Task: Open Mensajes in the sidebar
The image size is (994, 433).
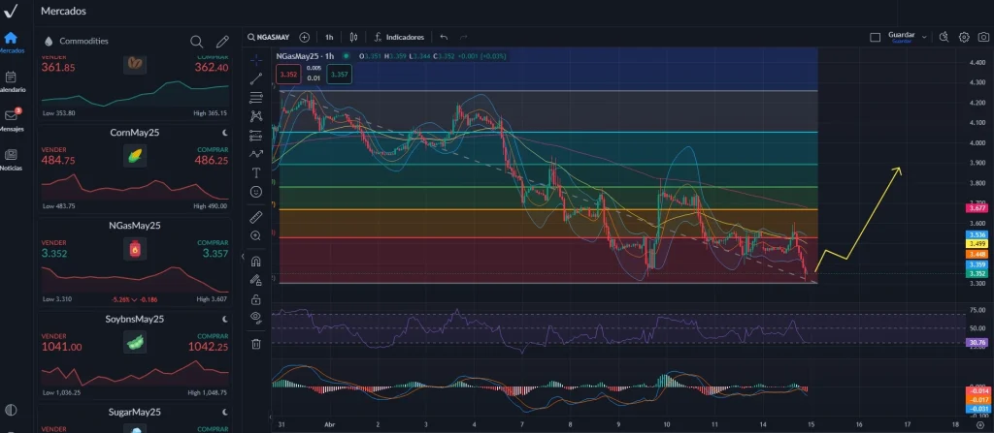Action: click(11, 120)
